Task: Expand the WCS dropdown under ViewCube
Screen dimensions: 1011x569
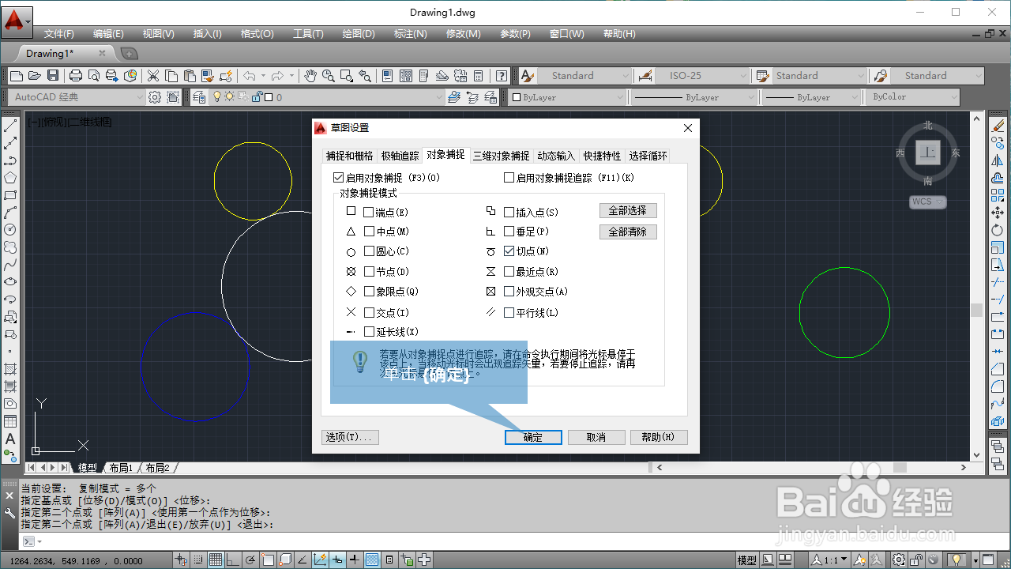Action: 927,202
